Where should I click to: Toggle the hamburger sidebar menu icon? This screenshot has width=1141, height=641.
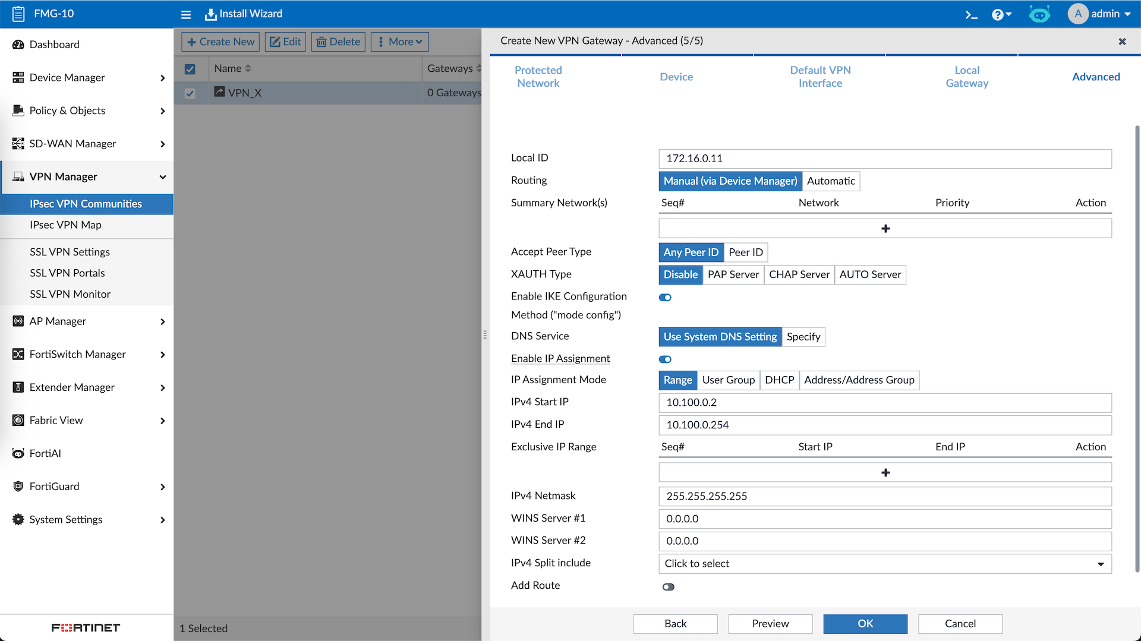click(186, 14)
